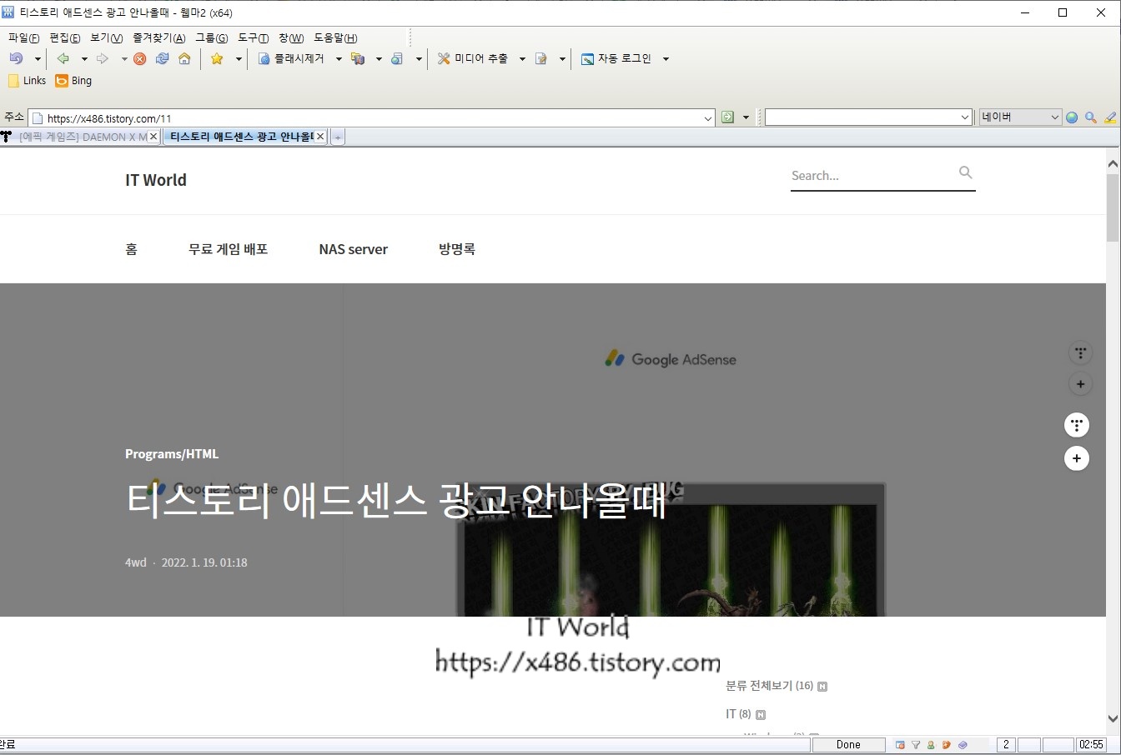Click the yellow star favorites icon
The image size is (1121, 755).
tap(217, 58)
